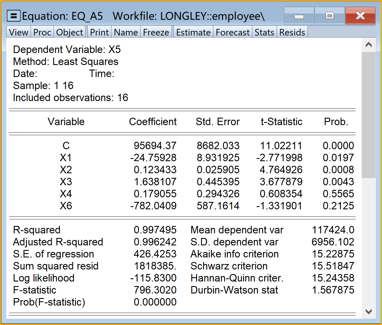Image resolution: width=382 pixels, height=325 pixels.
Task: Click the Estimate button
Action: 193,32
